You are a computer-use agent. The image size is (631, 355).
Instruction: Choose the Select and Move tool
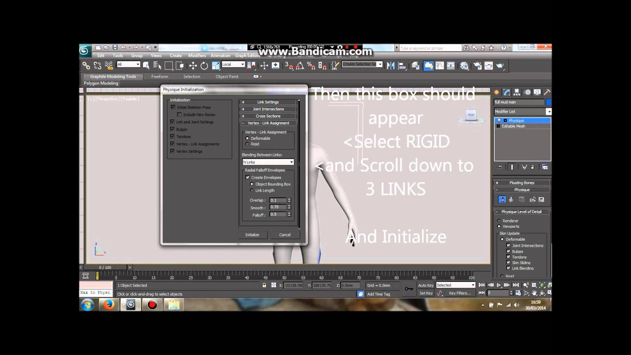tap(193, 66)
